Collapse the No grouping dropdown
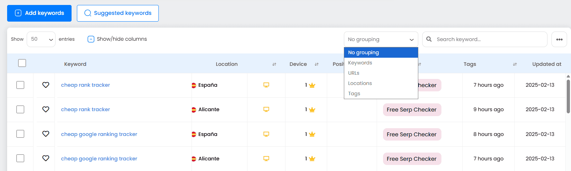The height and width of the screenshot is (171, 571). 381,39
